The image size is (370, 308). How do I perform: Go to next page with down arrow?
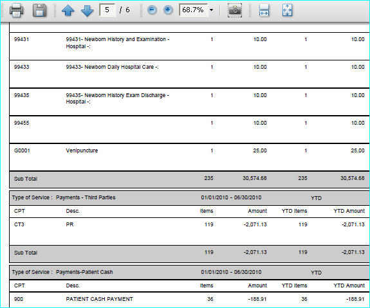(x=87, y=11)
